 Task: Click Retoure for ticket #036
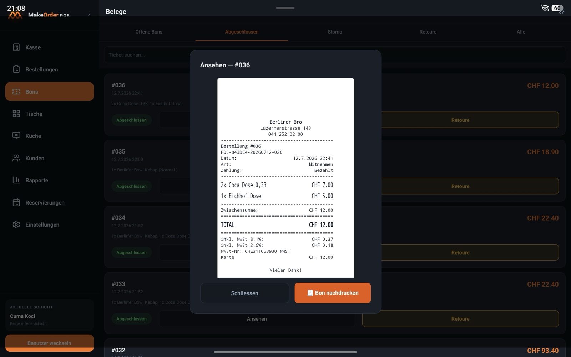pyautogui.click(x=460, y=120)
